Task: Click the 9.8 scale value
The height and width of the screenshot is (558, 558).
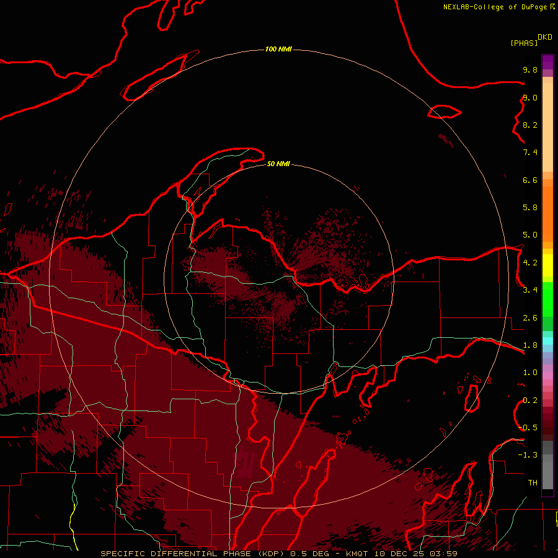Action: pos(530,69)
